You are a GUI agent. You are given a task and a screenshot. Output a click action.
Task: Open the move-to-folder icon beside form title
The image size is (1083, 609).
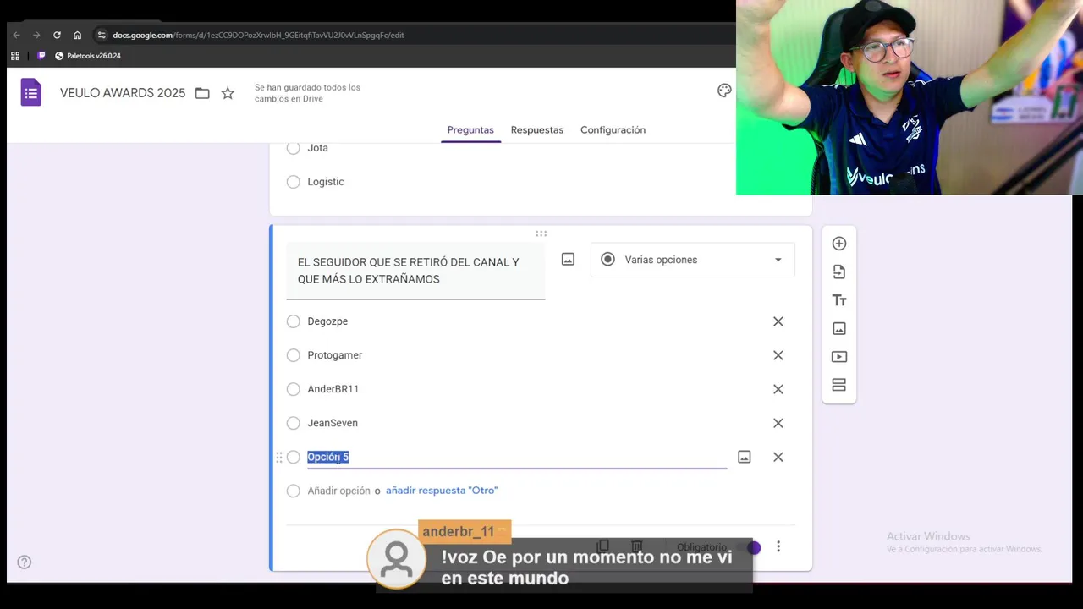(x=202, y=93)
